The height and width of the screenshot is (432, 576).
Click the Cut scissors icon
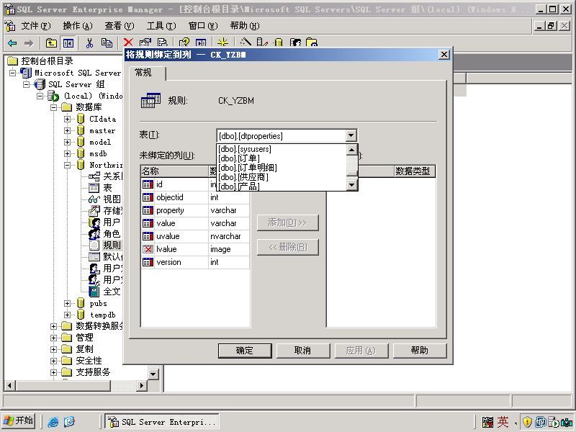click(89, 43)
